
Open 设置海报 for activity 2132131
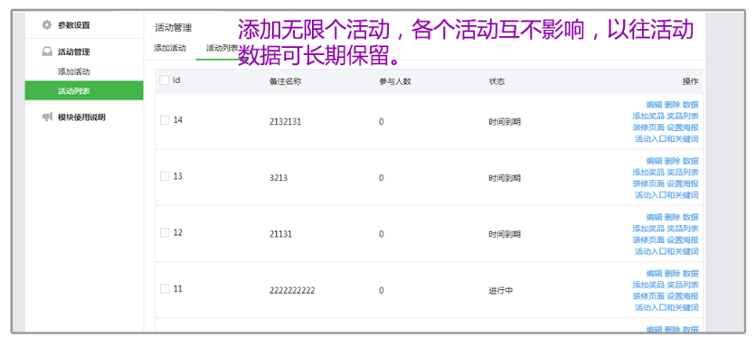pyautogui.click(x=683, y=127)
